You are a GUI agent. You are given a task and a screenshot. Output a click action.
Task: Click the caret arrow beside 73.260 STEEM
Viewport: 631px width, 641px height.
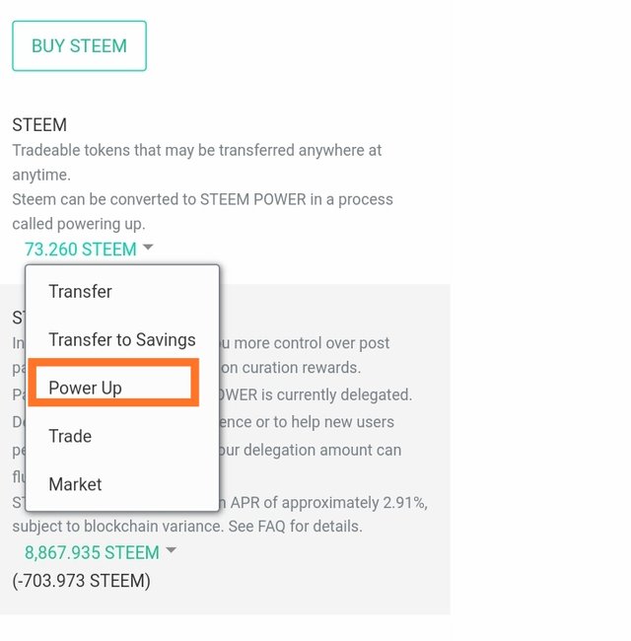click(148, 249)
